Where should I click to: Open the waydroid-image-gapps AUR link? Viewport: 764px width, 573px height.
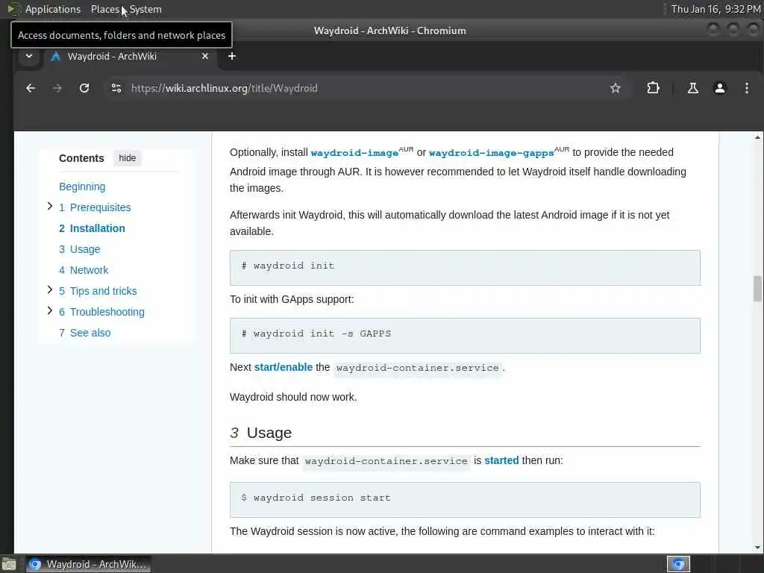click(491, 153)
